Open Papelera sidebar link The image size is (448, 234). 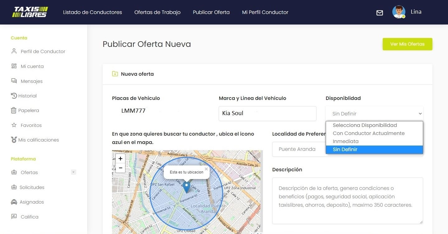(x=29, y=110)
